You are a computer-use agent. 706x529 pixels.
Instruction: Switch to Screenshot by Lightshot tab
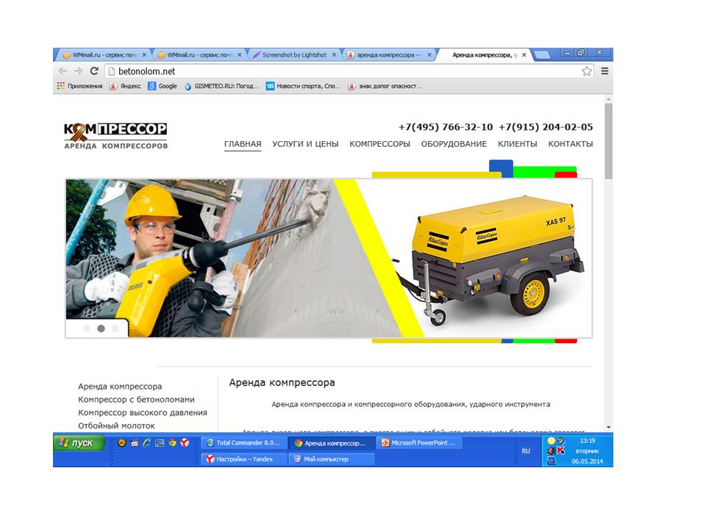point(293,55)
